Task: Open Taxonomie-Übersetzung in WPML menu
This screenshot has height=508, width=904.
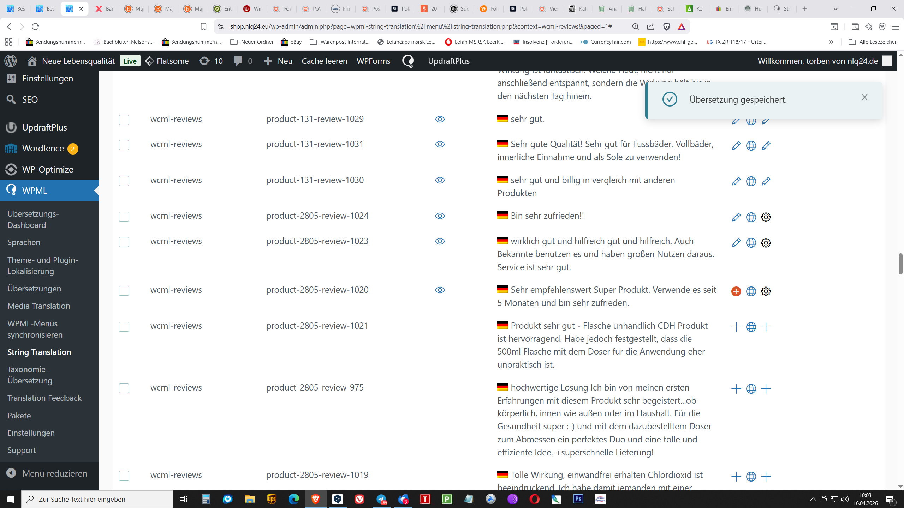Action: point(30,375)
